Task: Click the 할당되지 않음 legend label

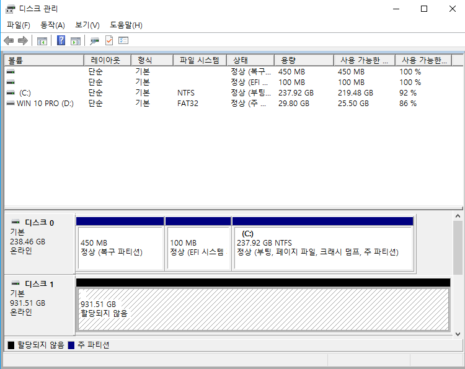Action: pos(41,345)
